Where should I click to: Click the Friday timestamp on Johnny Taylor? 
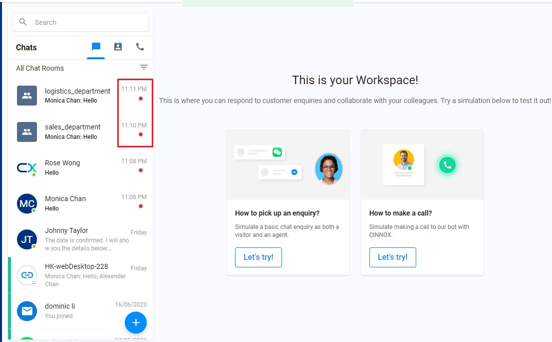click(138, 232)
